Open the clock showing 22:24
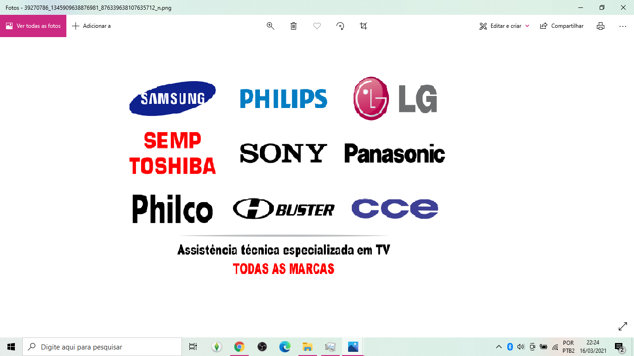The height and width of the screenshot is (356, 634). 593,347
